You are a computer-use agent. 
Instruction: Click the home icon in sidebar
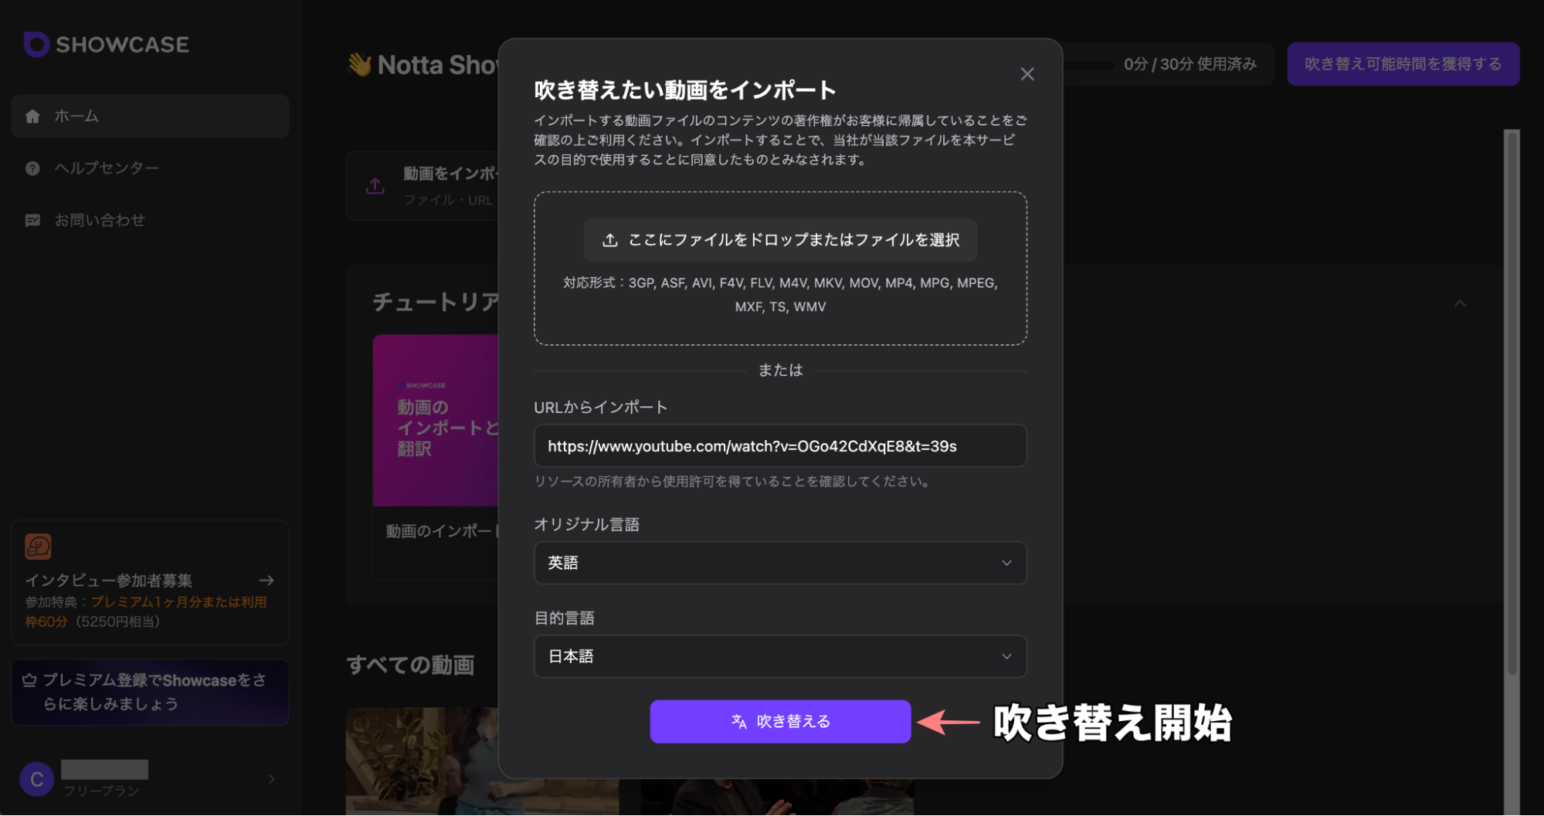(32, 117)
